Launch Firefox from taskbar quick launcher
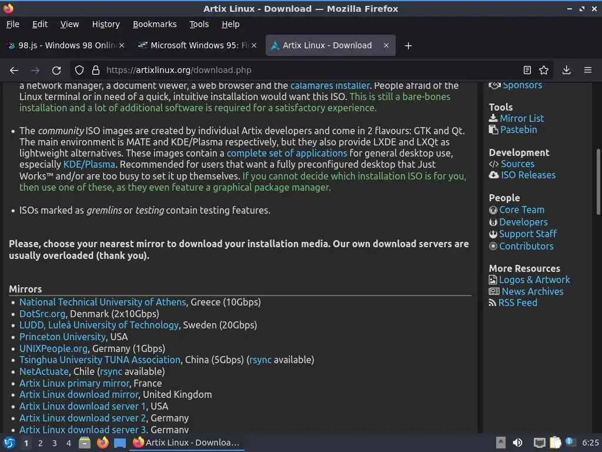Screen dimensions: 602x452 tap(102, 443)
